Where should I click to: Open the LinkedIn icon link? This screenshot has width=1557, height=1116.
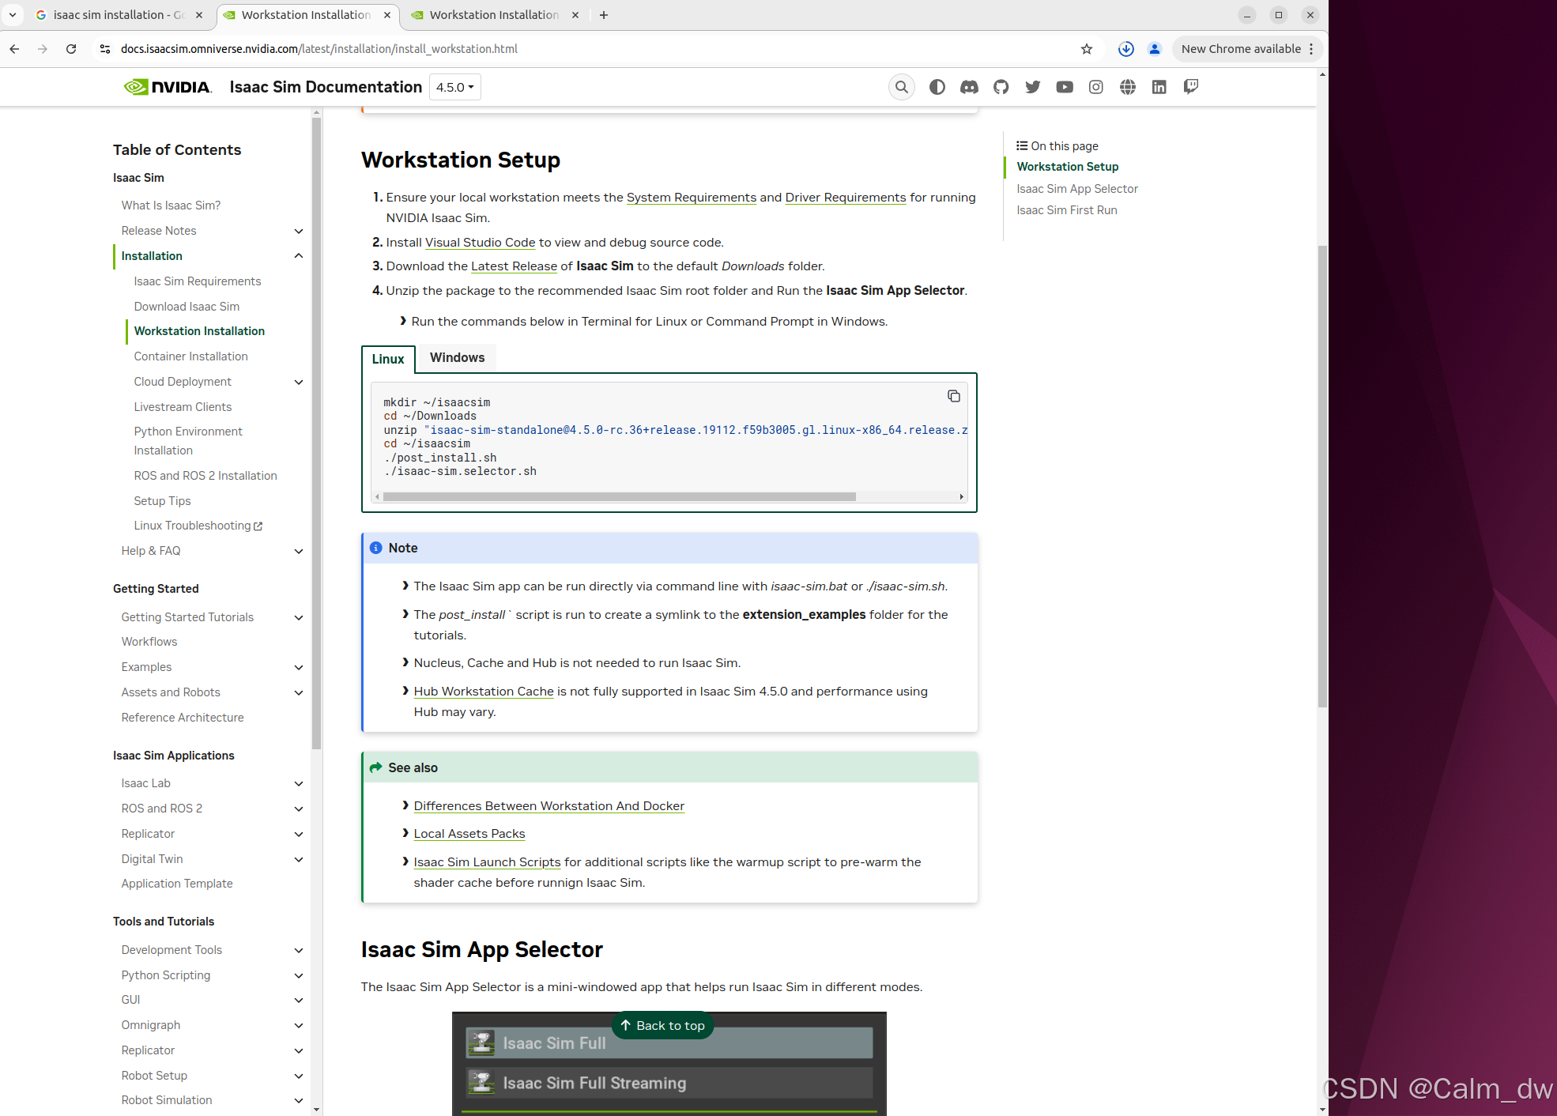[x=1159, y=87]
